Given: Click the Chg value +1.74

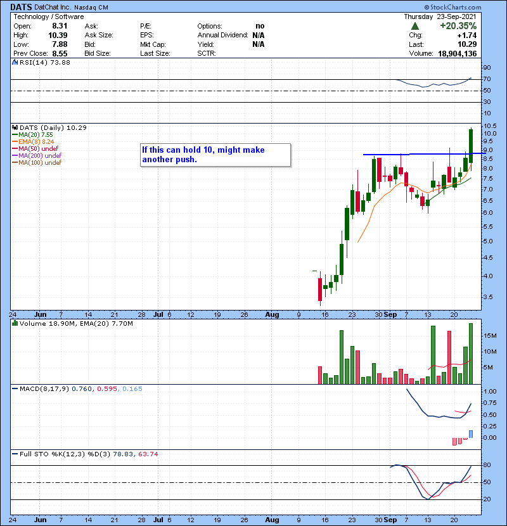Looking at the screenshot, I should (x=466, y=35).
